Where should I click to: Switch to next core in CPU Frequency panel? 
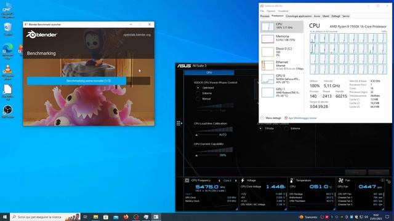[236, 180]
